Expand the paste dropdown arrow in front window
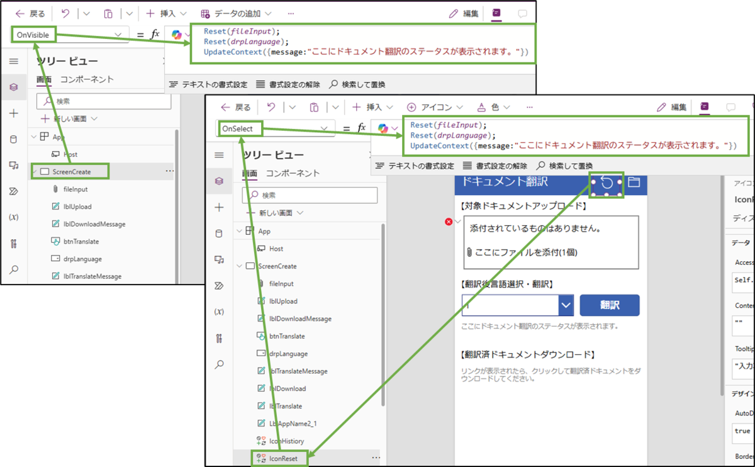The height and width of the screenshot is (467, 755). pyautogui.click(x=336, y=107)
